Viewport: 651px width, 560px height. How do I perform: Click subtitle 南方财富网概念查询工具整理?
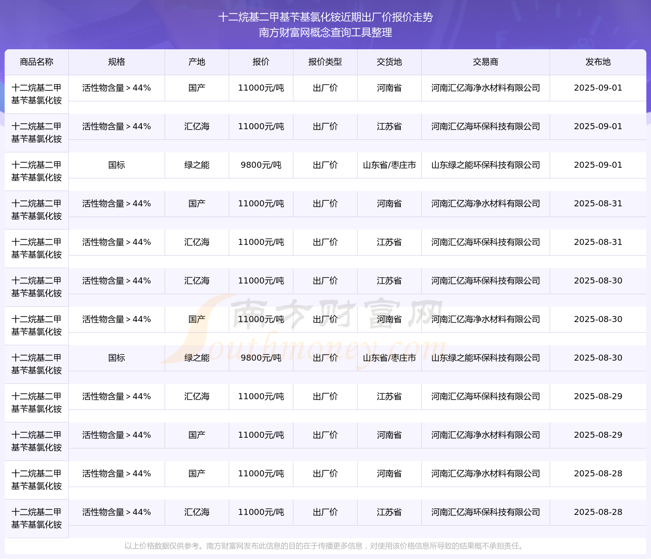[x=325, y=32]
